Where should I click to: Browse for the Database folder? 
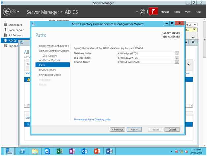[177, 53]
